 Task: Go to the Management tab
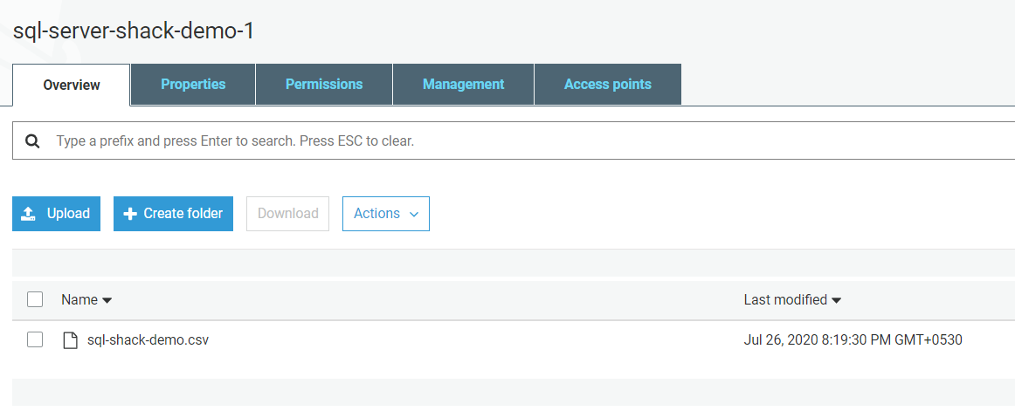(463, 85)
